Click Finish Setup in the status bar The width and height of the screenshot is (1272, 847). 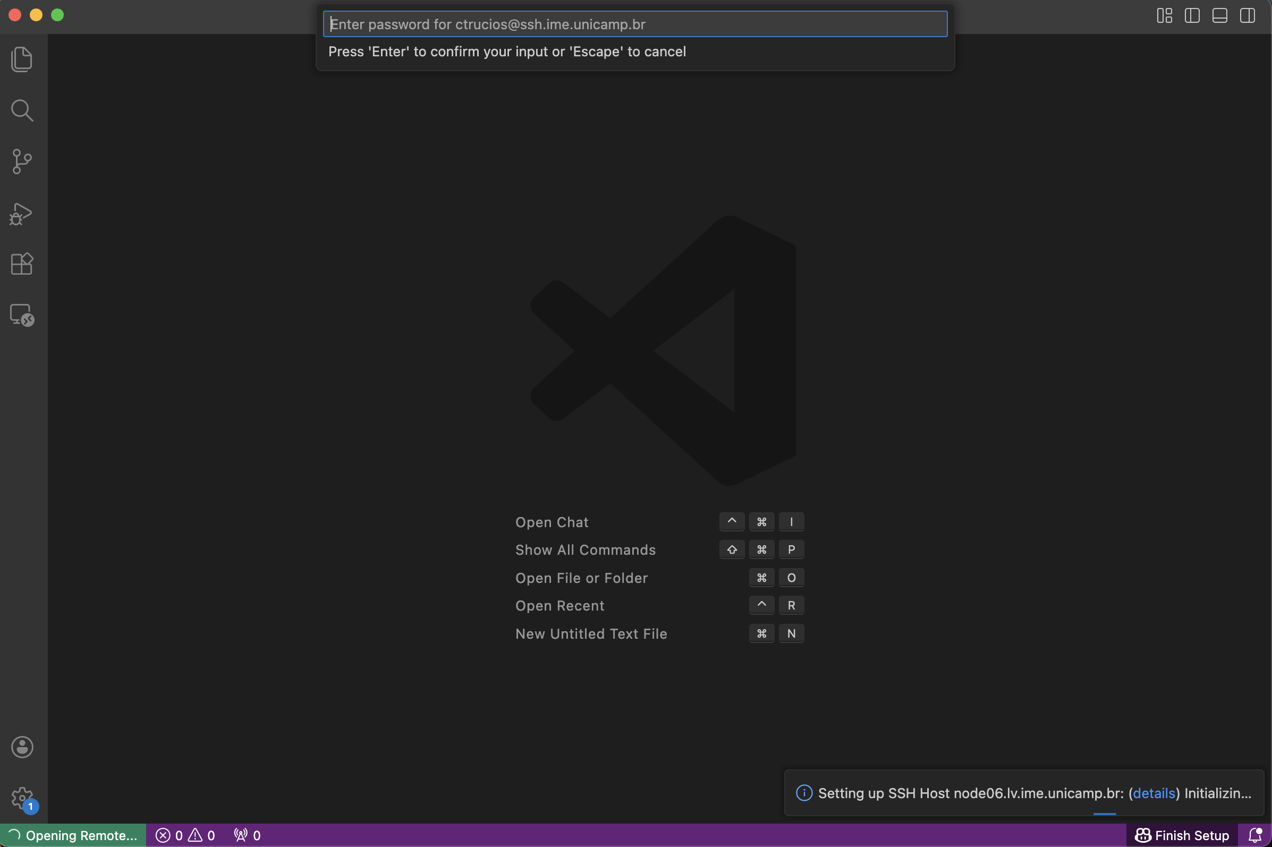[1182, 835]
